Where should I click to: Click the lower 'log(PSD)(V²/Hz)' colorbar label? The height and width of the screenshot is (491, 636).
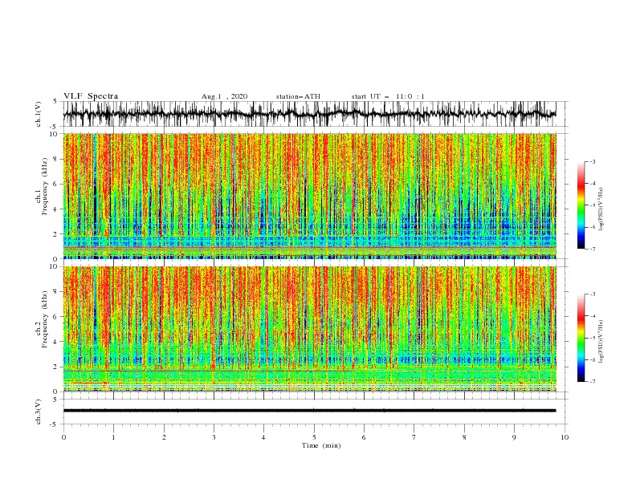pyautogui.click(x=601, y=341)
